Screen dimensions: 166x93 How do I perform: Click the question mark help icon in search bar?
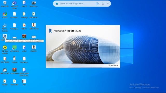pos(103,4)
